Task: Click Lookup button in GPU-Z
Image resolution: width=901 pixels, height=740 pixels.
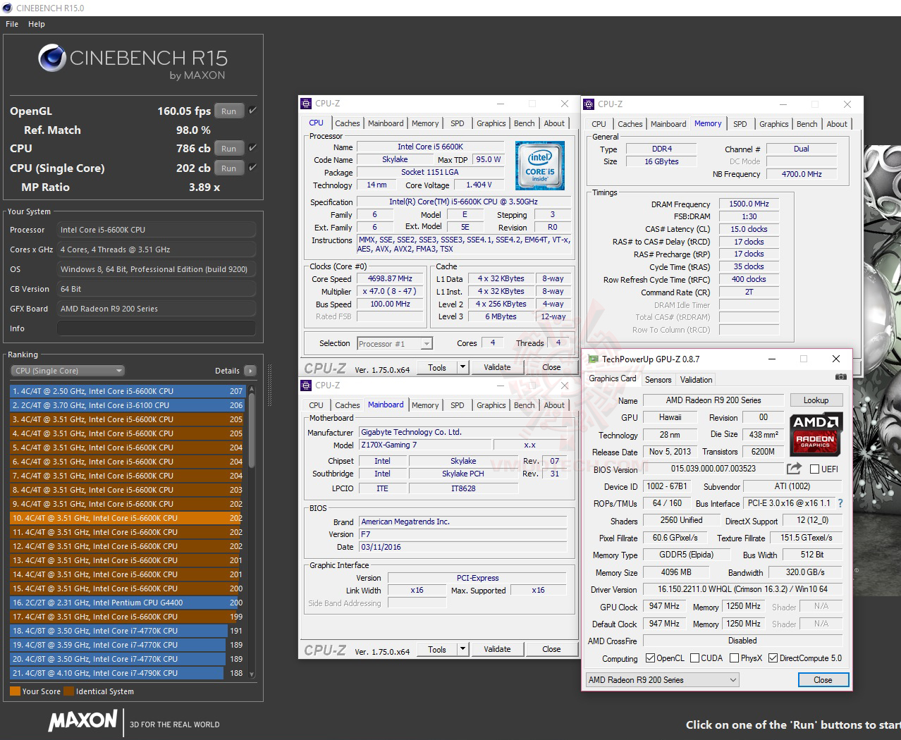Action: tap(816, 400)
